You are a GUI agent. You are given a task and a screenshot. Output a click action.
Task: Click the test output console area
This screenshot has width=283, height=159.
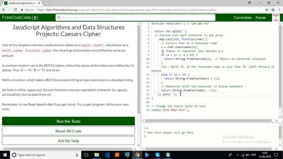click(210, 136)
